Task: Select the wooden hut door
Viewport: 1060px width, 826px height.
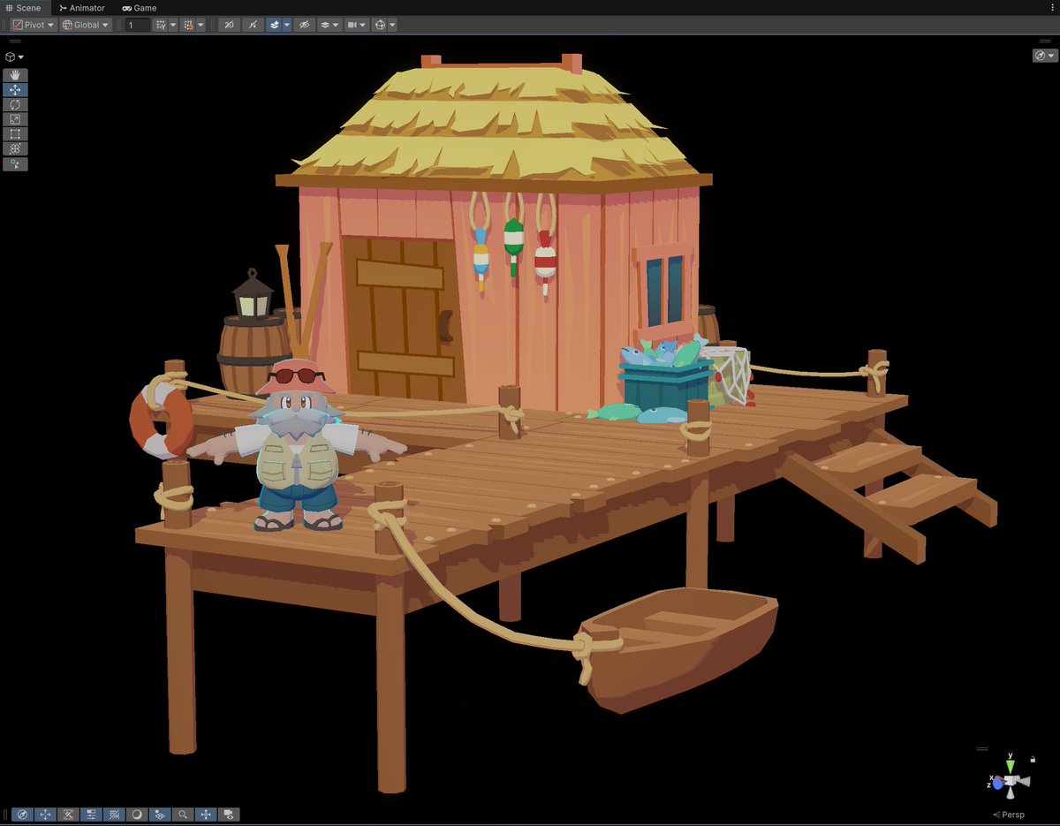Action: coord(403,318)
